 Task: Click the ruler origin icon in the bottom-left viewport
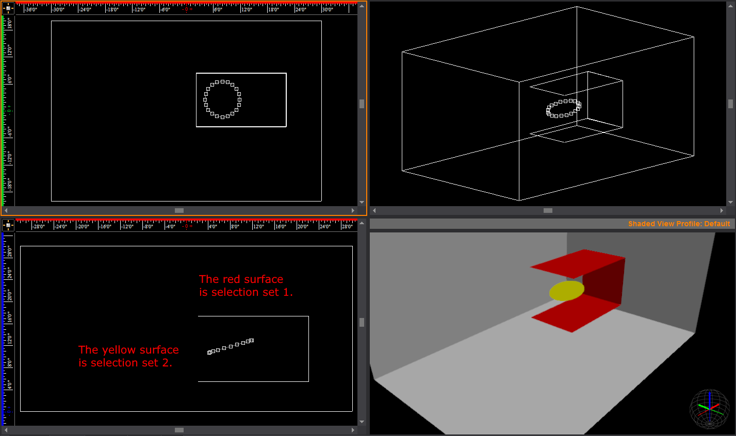pos(8,225)
